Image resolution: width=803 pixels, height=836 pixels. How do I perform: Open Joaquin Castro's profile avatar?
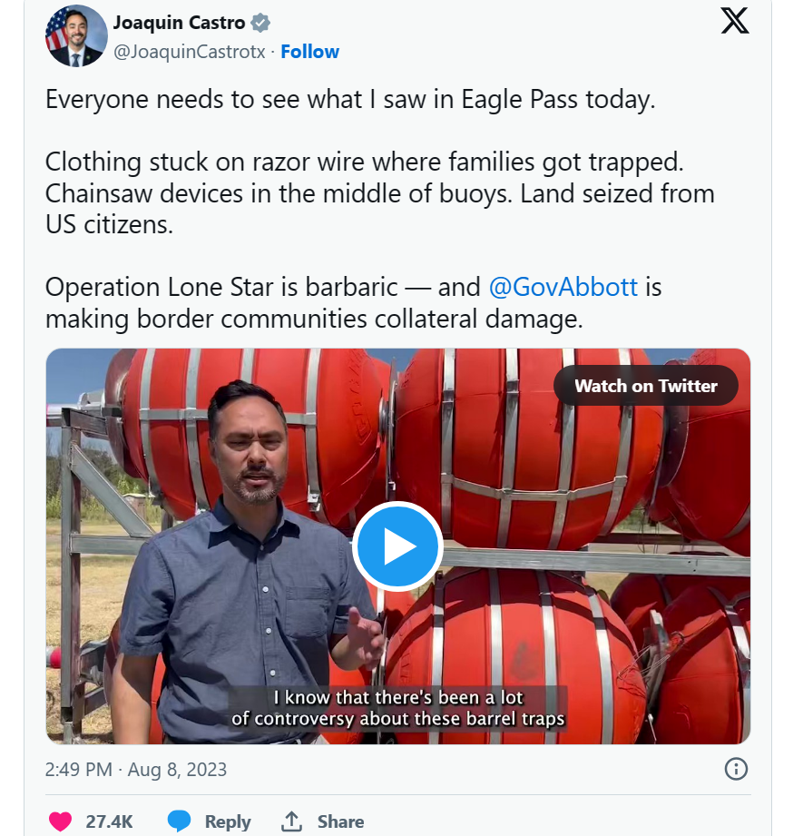point(76,36)
